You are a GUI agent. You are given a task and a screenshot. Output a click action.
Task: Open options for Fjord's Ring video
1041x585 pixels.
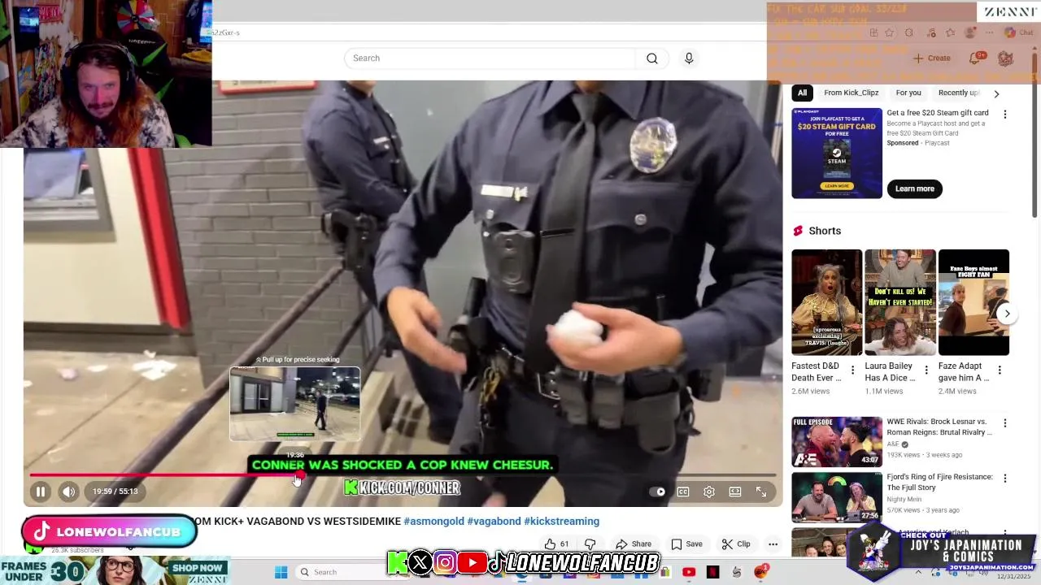(x=1005, y=479)
